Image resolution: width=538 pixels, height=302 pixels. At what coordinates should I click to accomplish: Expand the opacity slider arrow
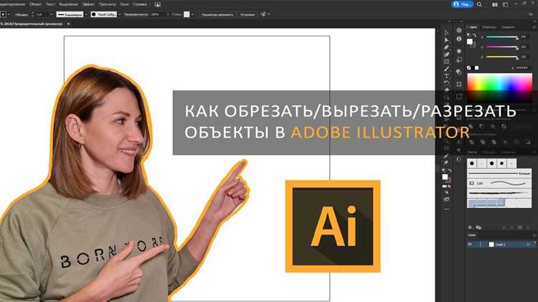pos(168,15)
